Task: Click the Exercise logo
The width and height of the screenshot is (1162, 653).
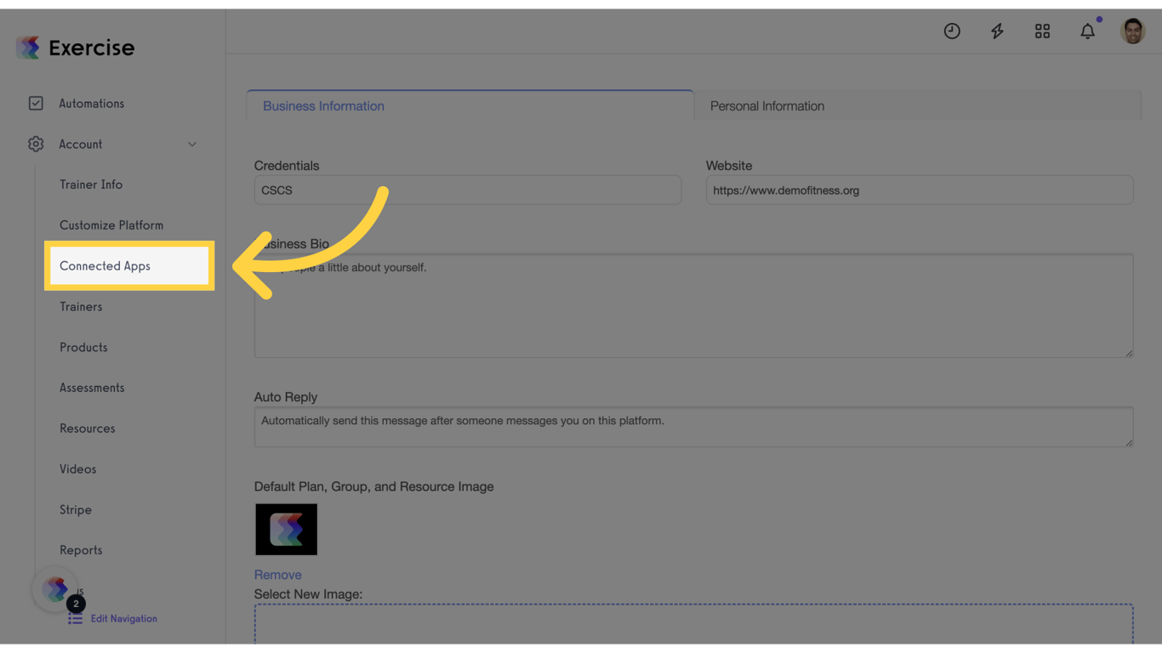Action: pyautogui.click(x=75, y=48)
